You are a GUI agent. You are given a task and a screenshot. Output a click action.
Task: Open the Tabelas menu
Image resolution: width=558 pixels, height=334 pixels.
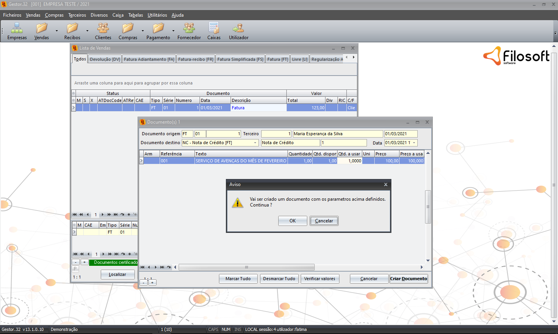tap(136, 15)
